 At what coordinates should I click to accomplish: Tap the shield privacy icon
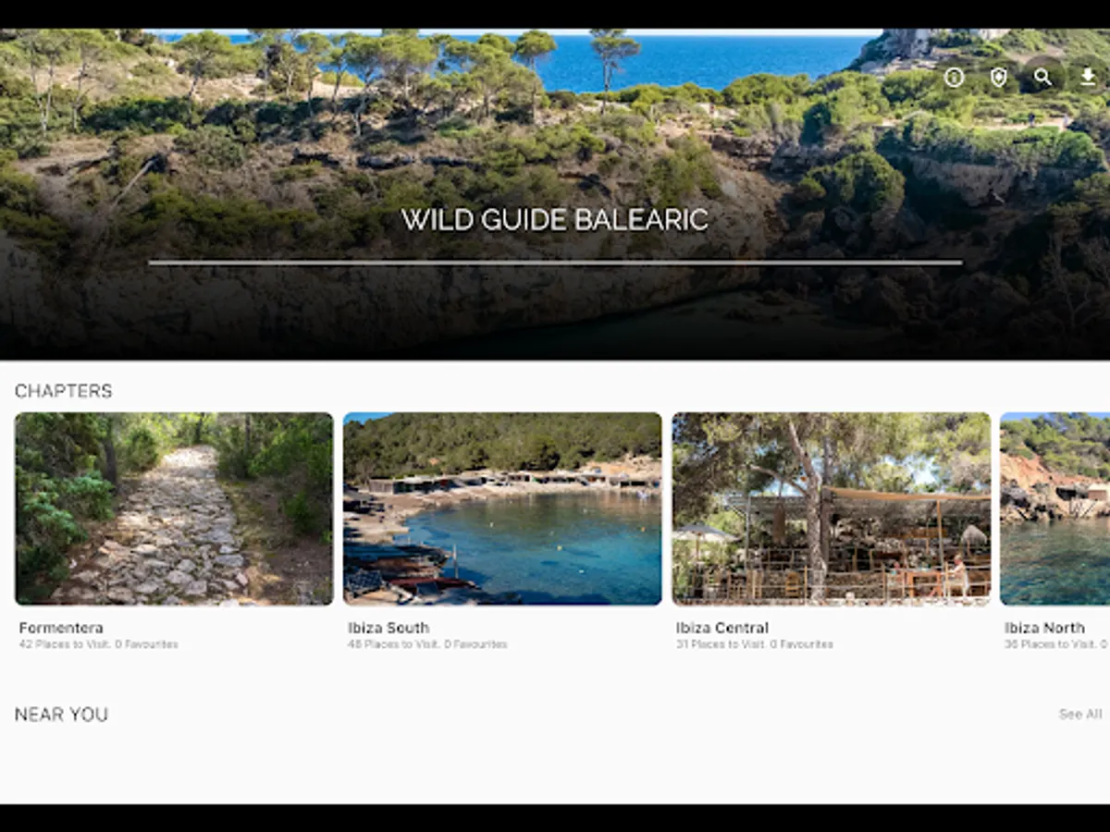(998, 78)
